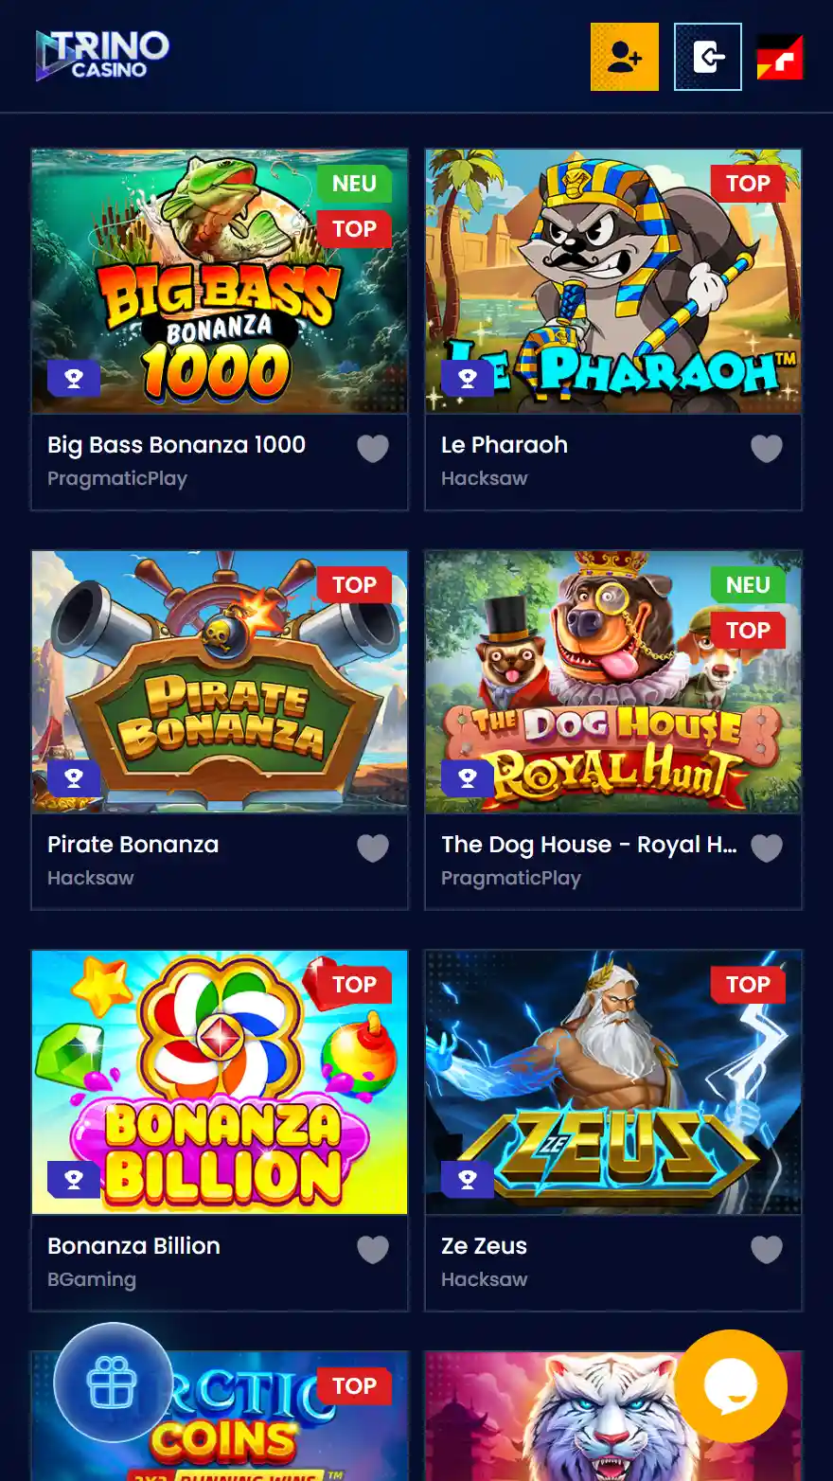833x1481 pixels.
Task: Open the Bonanza Billion game image
Action: pos(220,1082)
